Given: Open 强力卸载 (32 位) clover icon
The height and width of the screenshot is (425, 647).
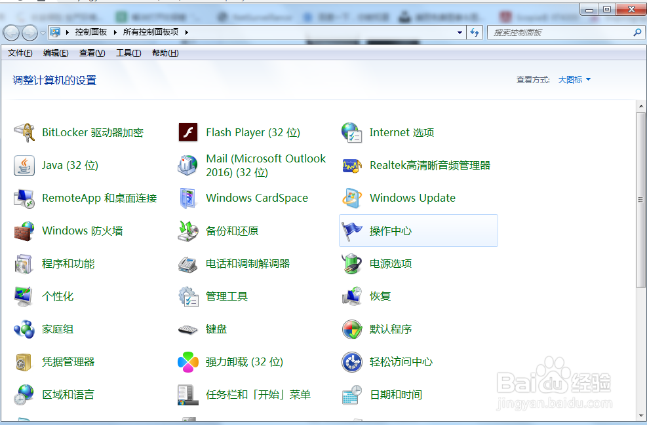Looking at the screenshot, I should [x=187, y=362].
